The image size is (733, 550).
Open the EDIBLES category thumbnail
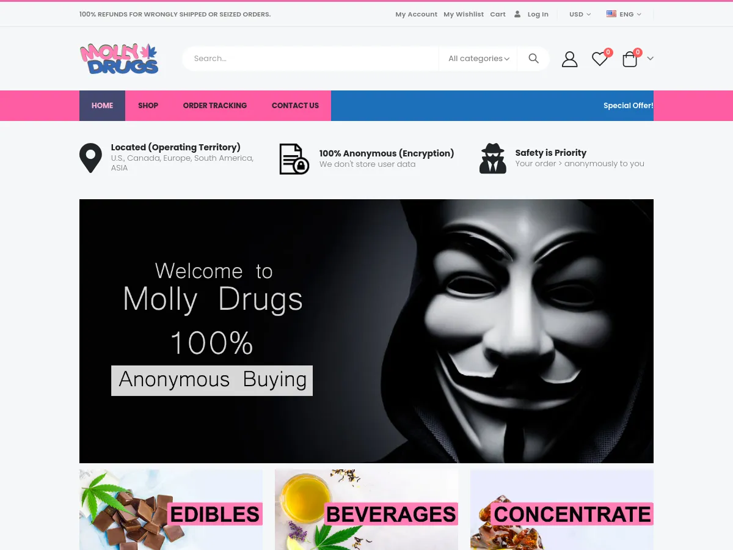(171, 510)
